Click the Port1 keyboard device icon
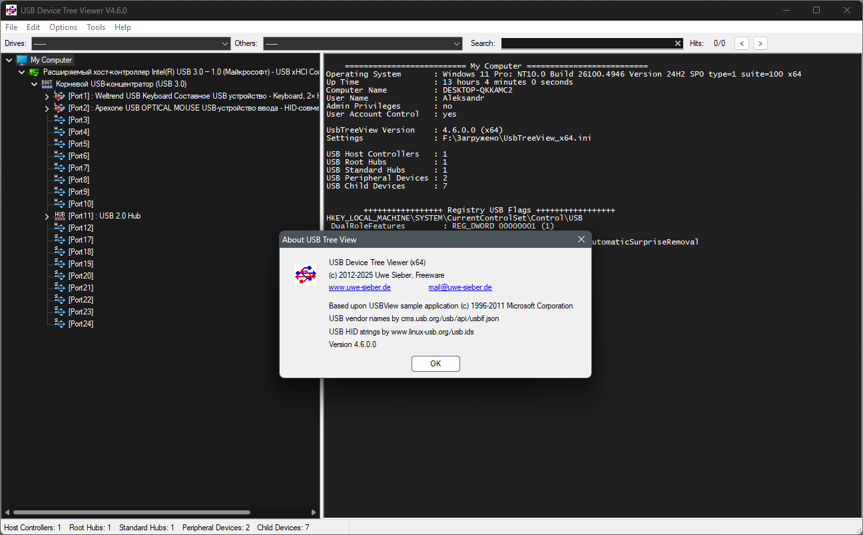Viewport: 863px width, 535px height. (59, 96)
